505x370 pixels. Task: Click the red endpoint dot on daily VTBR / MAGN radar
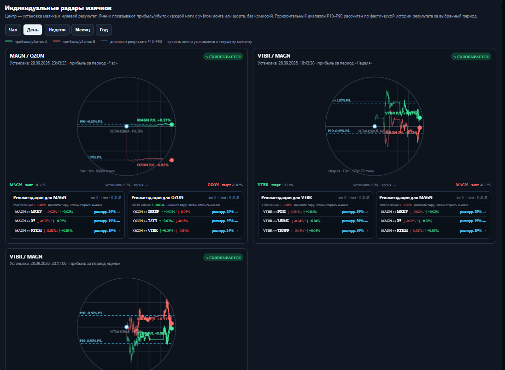pyautogui.click(x=172, y=323)
